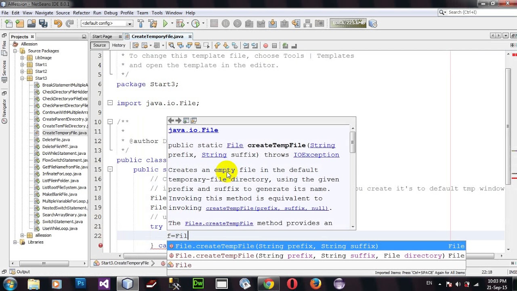The image size is (517, 291).
Task: Open the Javadoc in an external browser
Action: pyautogui.click(x=186, y=120)
